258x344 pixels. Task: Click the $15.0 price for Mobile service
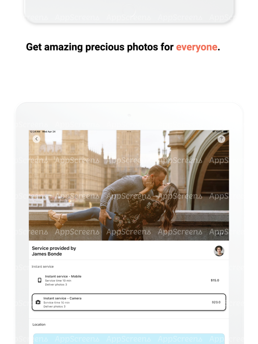tap(215, 280)
